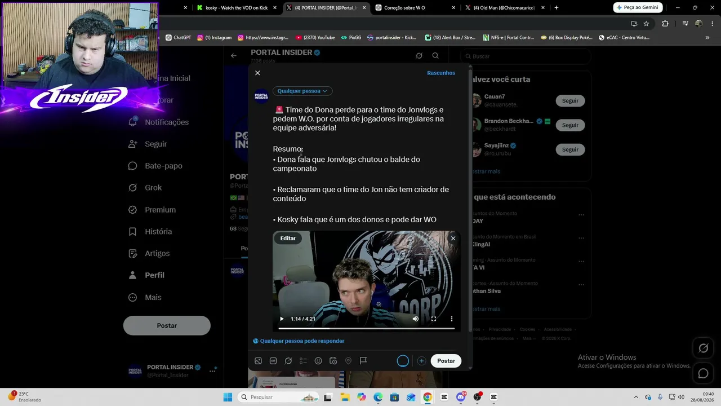The image size is (721, 406).
Task: Publish with the composer Postar button
Action: click(446, 361)
